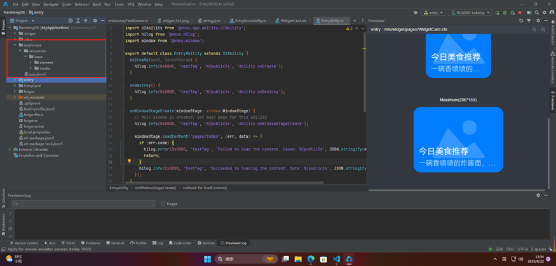Image resolution: width=556 pixels, height=266 pixels.
Task: Switch to the EntryFormAbility.ts tab
Action: (250, 20)
